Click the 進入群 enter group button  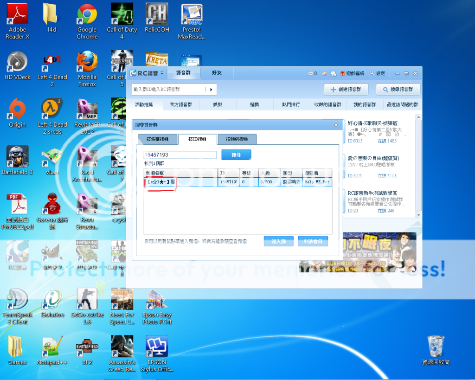click(279, 241)
